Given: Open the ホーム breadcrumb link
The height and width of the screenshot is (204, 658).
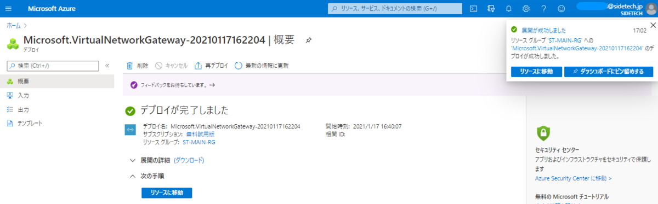Looking at the screenshot, I should click(x=14, y=26).
